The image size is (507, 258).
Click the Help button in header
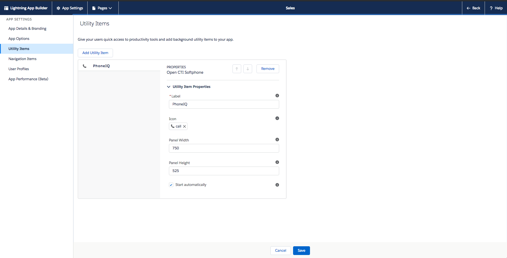496,8
